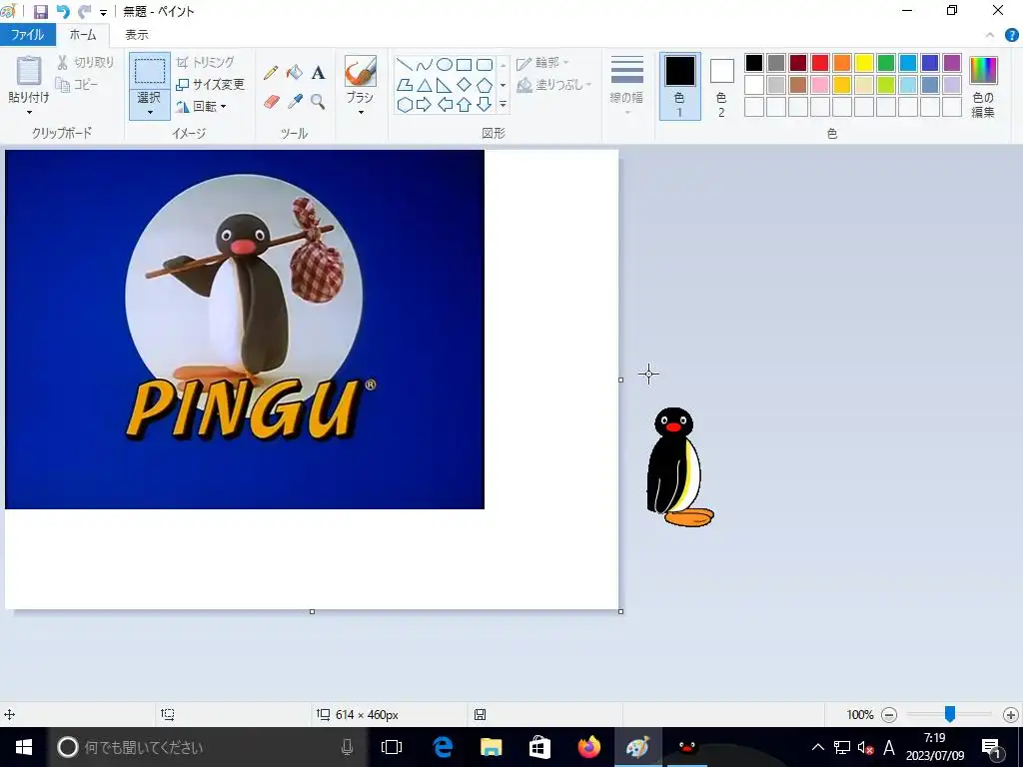Click the zoom out minus button
The image size is (1023, 767).
click(x=888, y=715)
